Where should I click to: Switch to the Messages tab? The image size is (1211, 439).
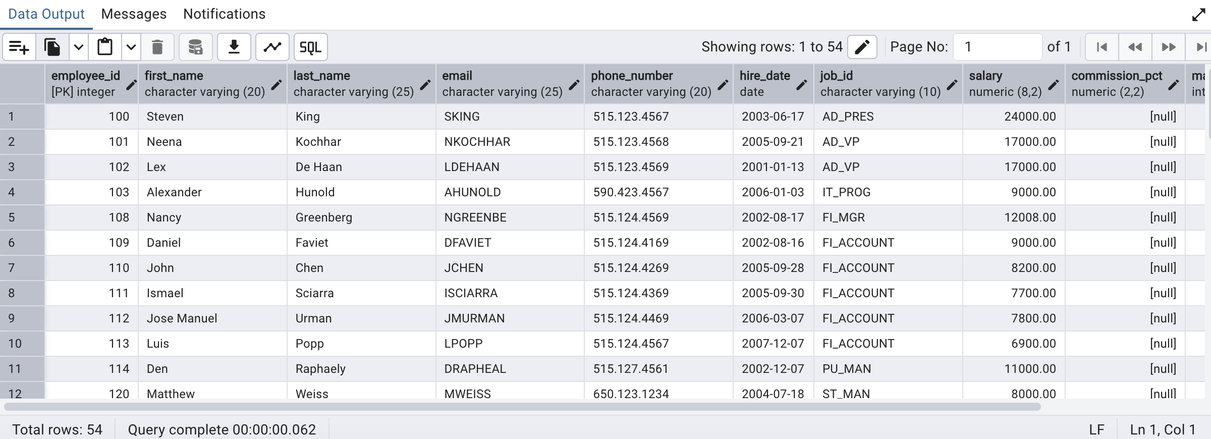(x=134, y=14)
